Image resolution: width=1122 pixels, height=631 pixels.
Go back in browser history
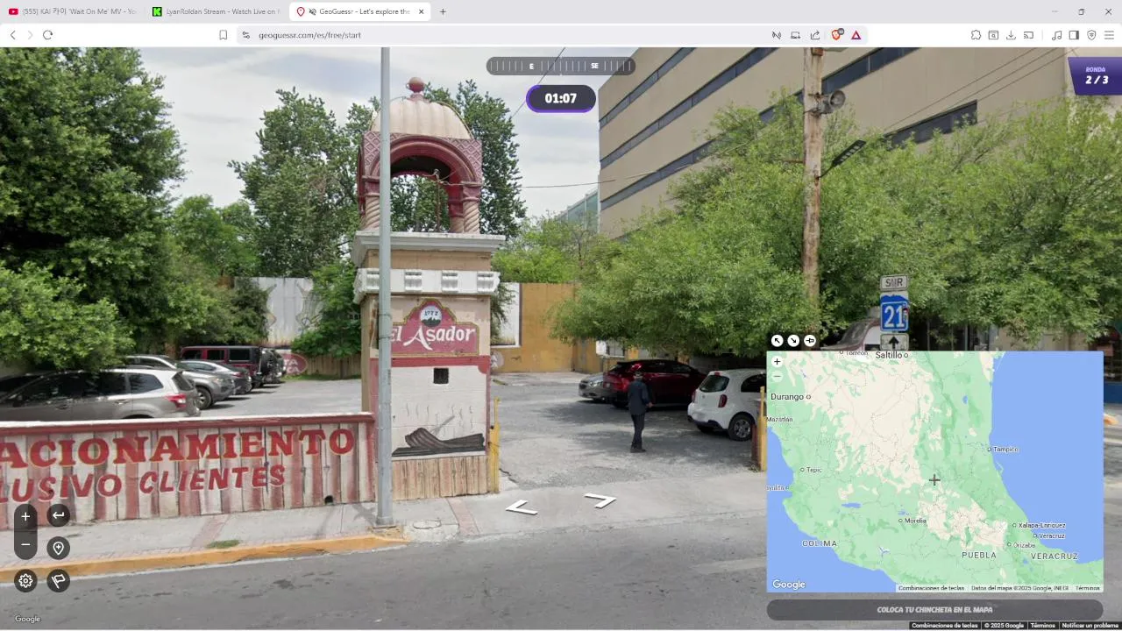(x=12, y=35)
